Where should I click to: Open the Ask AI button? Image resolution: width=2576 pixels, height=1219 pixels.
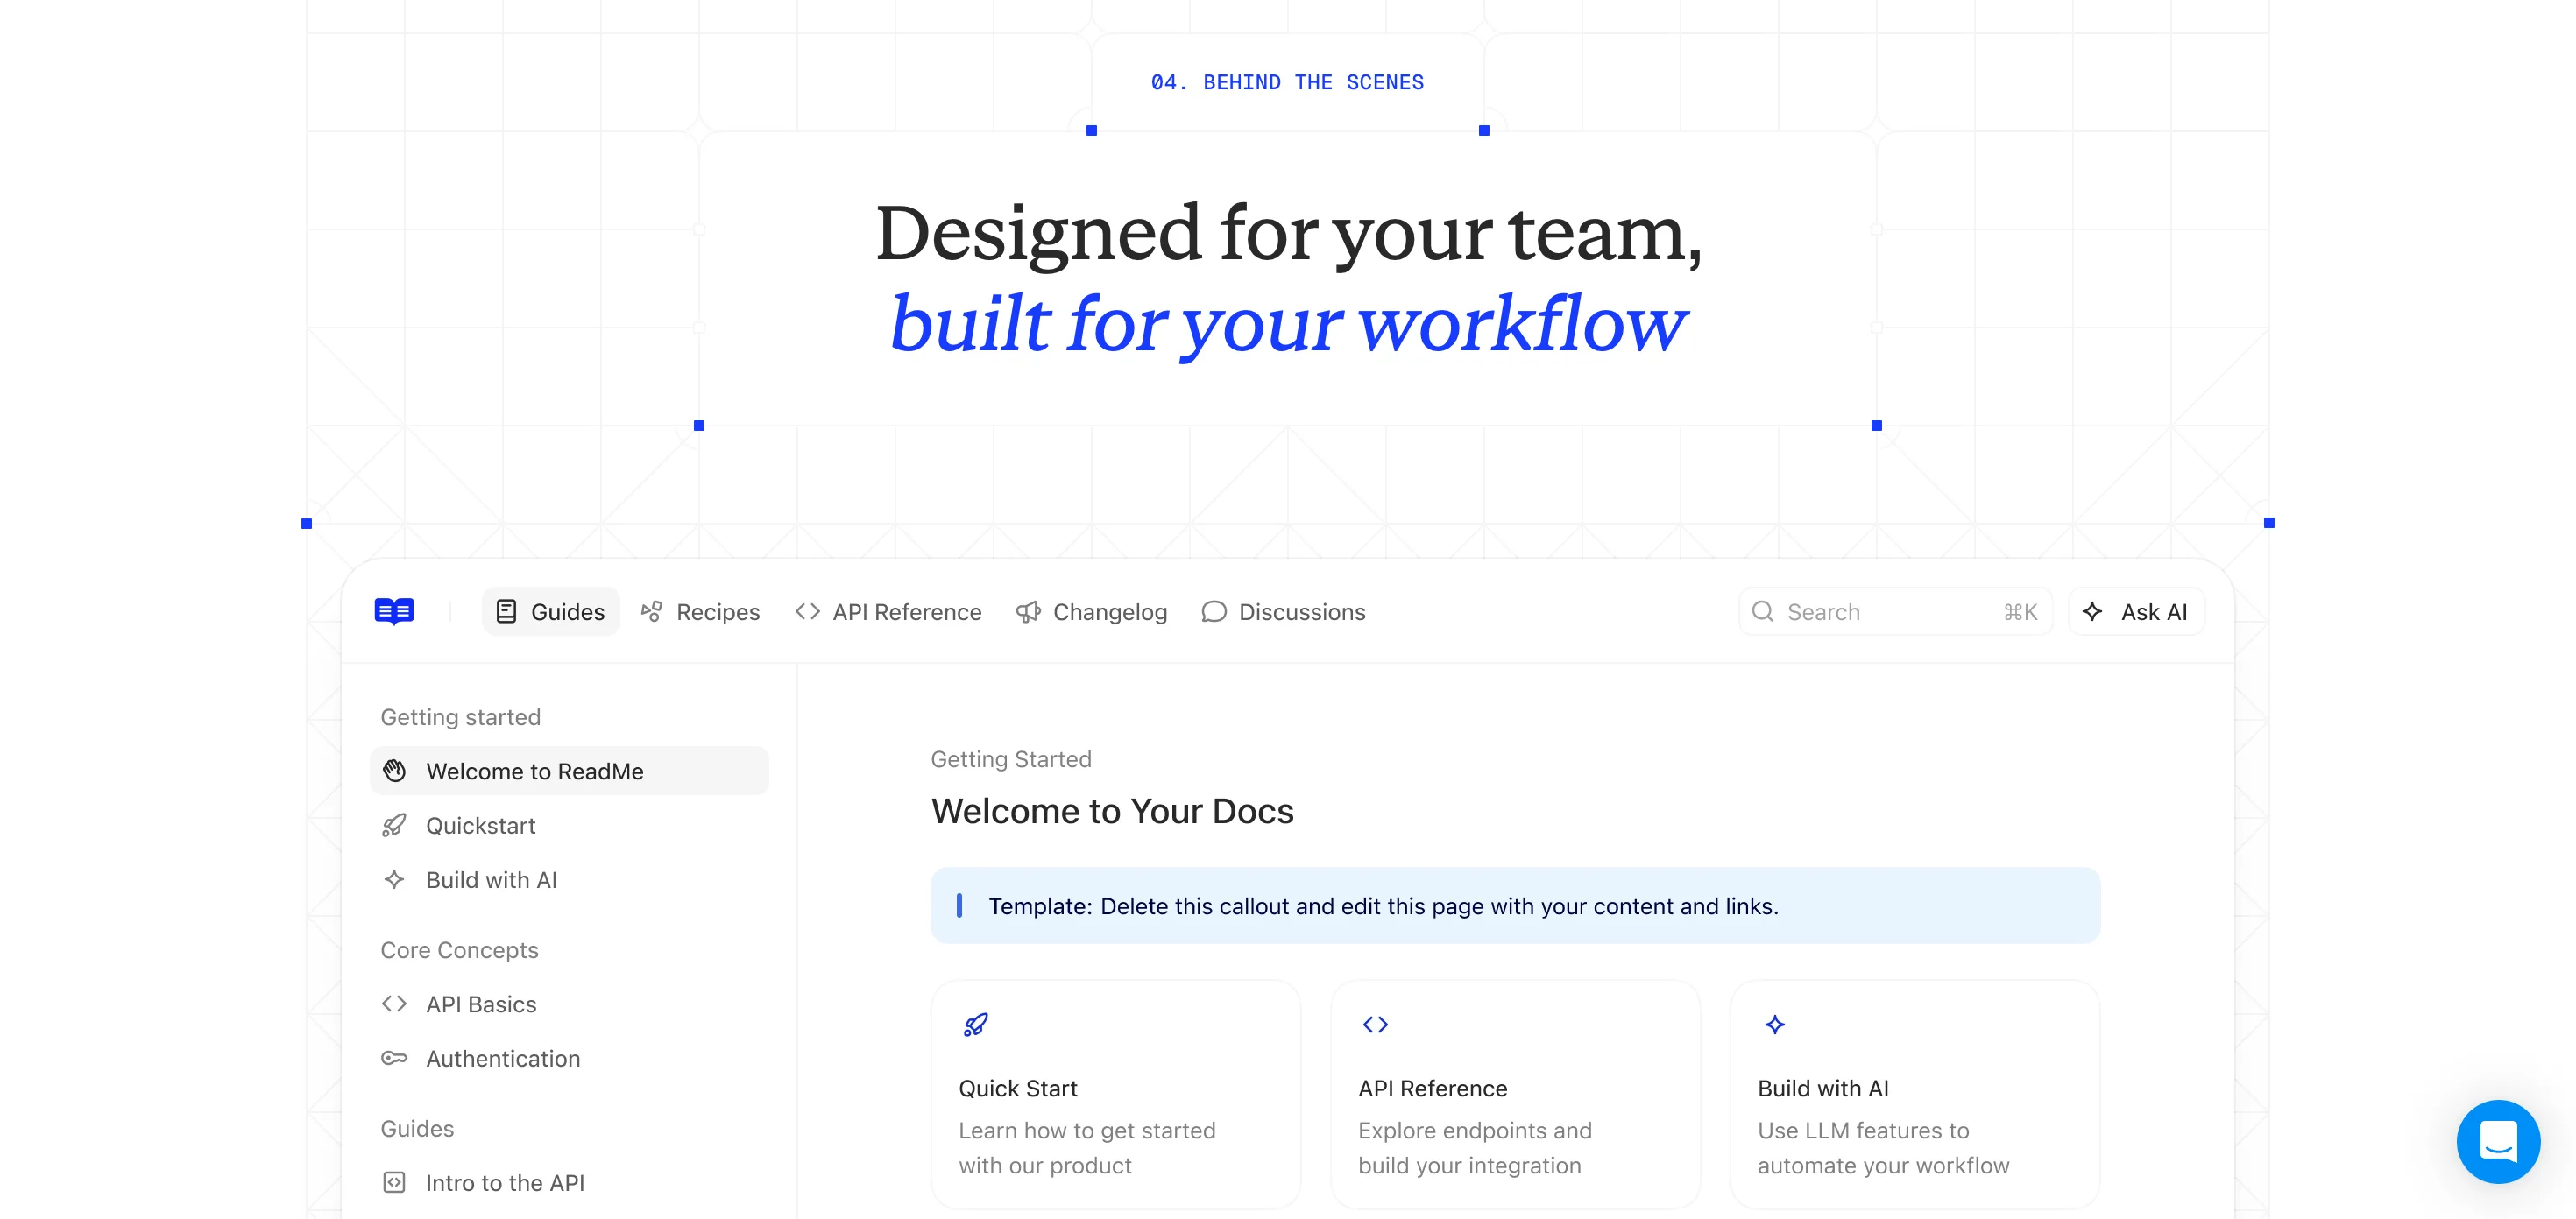(2136, 611)
